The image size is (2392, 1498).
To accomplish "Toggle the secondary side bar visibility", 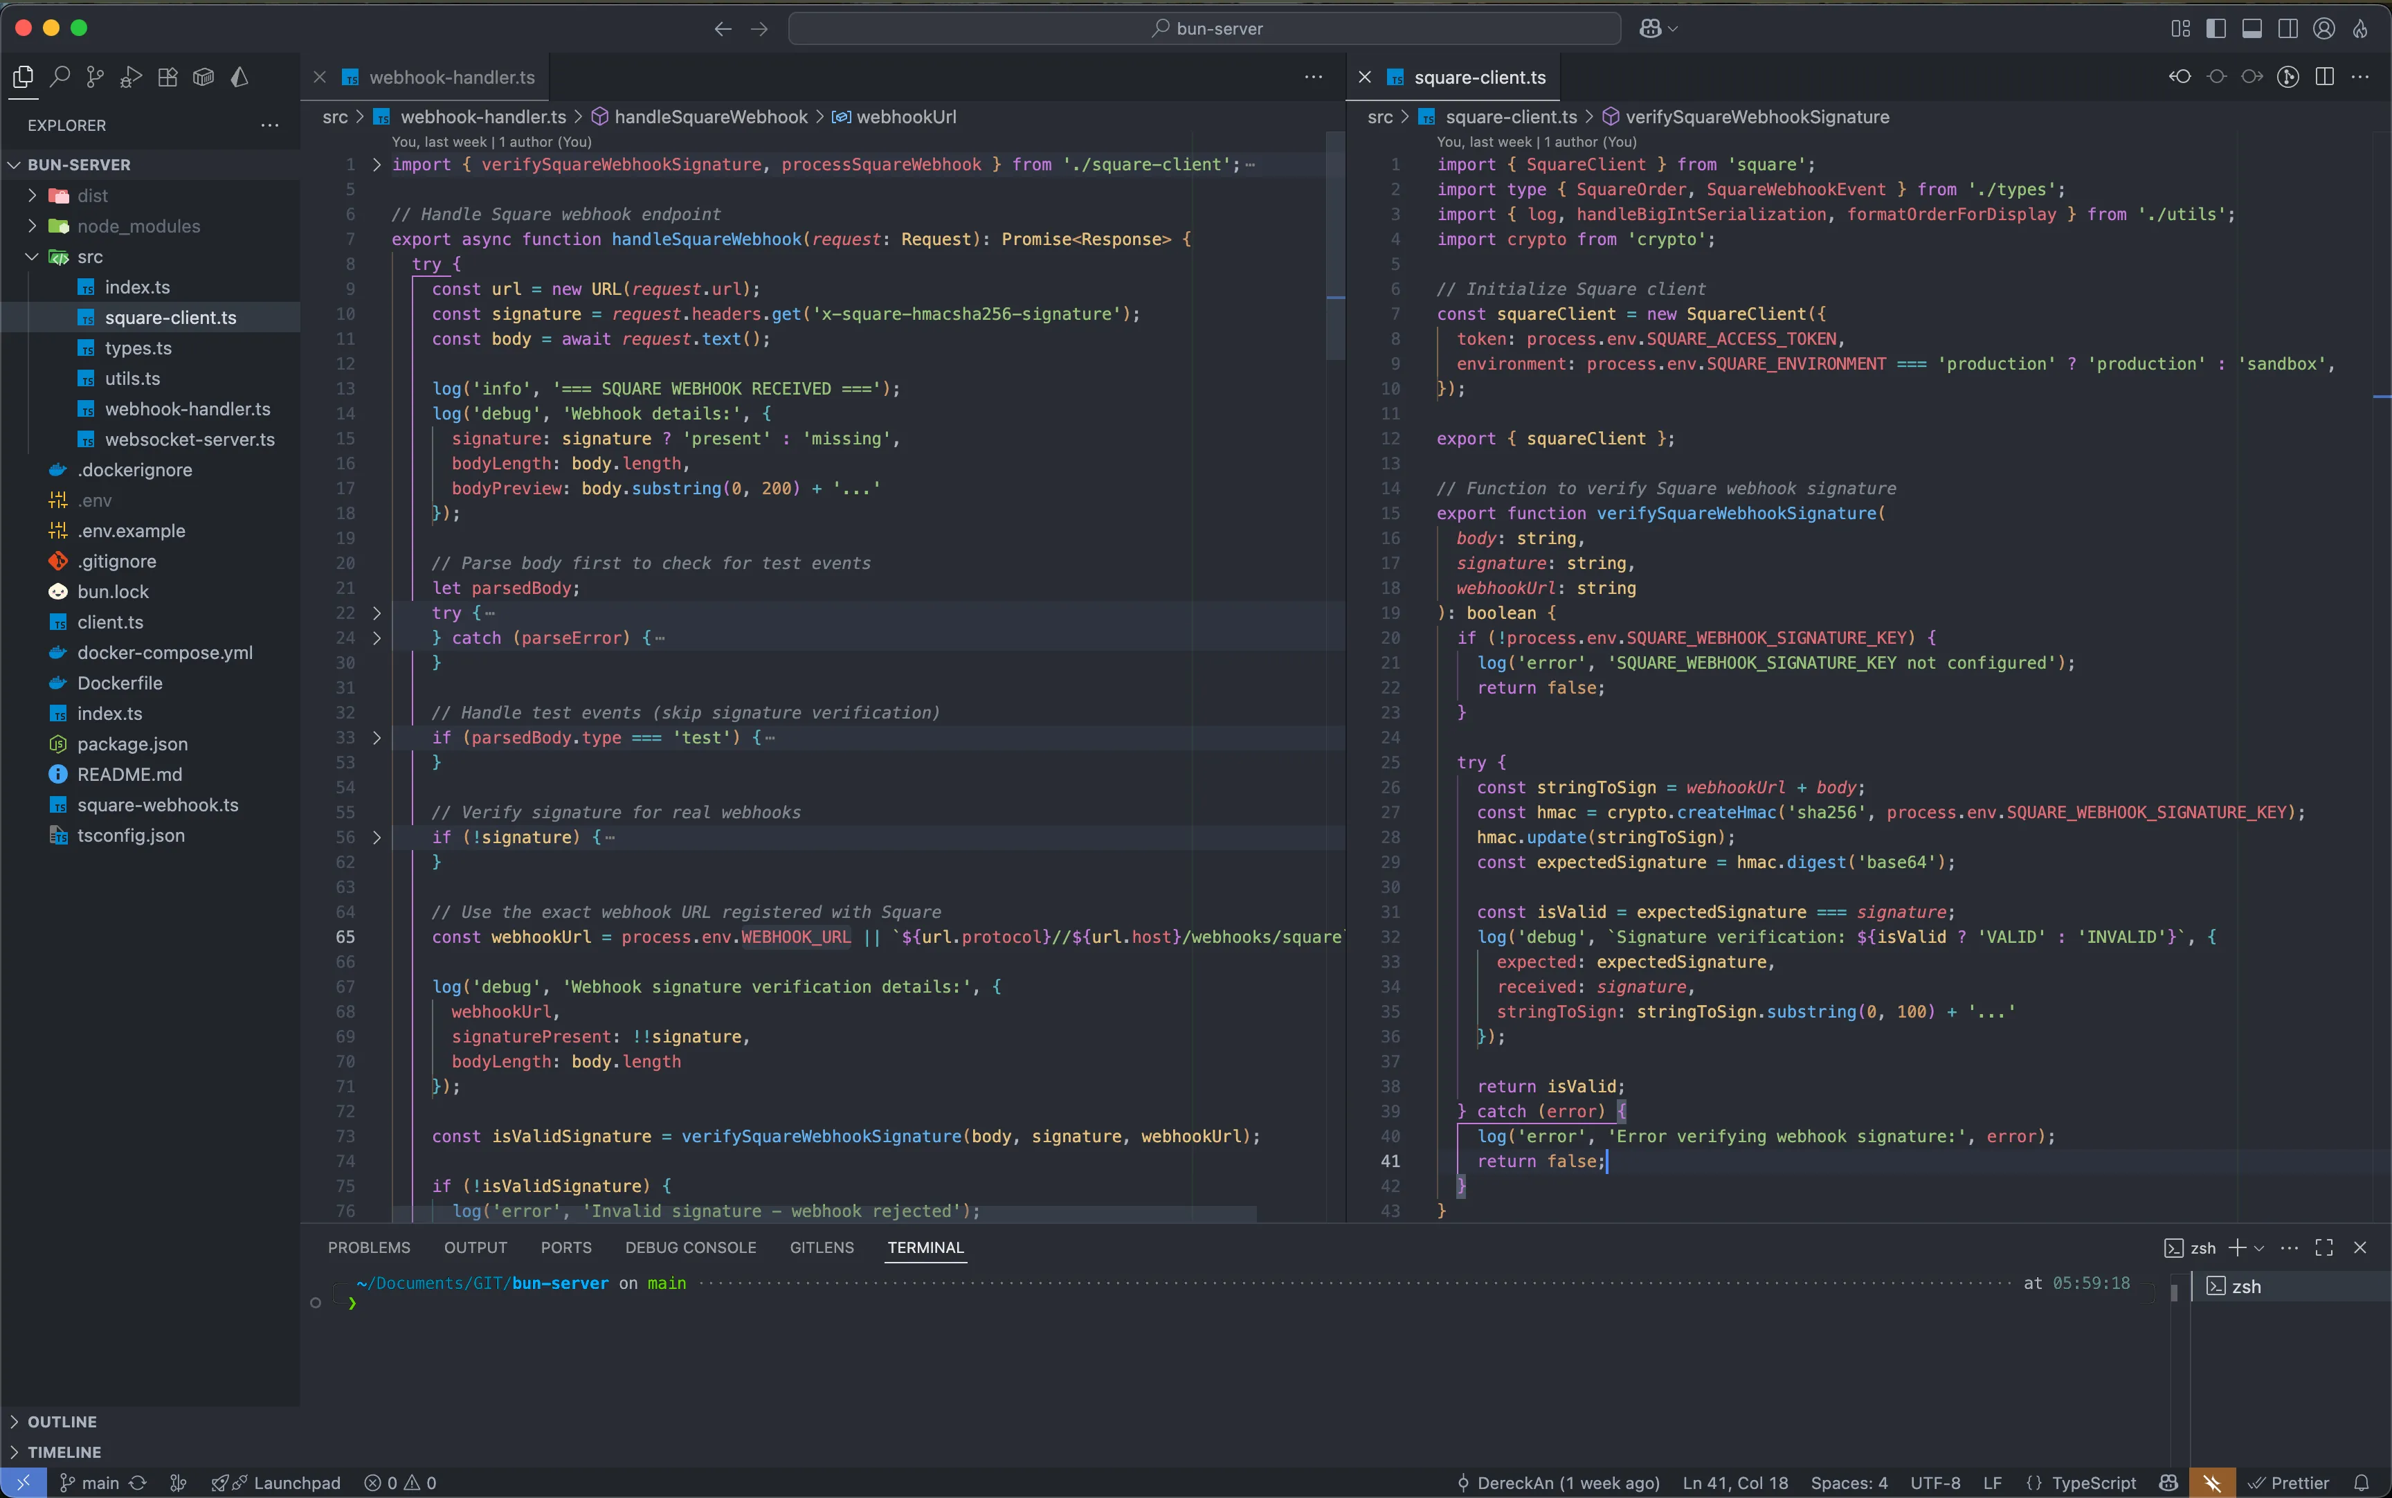I will (2288, 29).
